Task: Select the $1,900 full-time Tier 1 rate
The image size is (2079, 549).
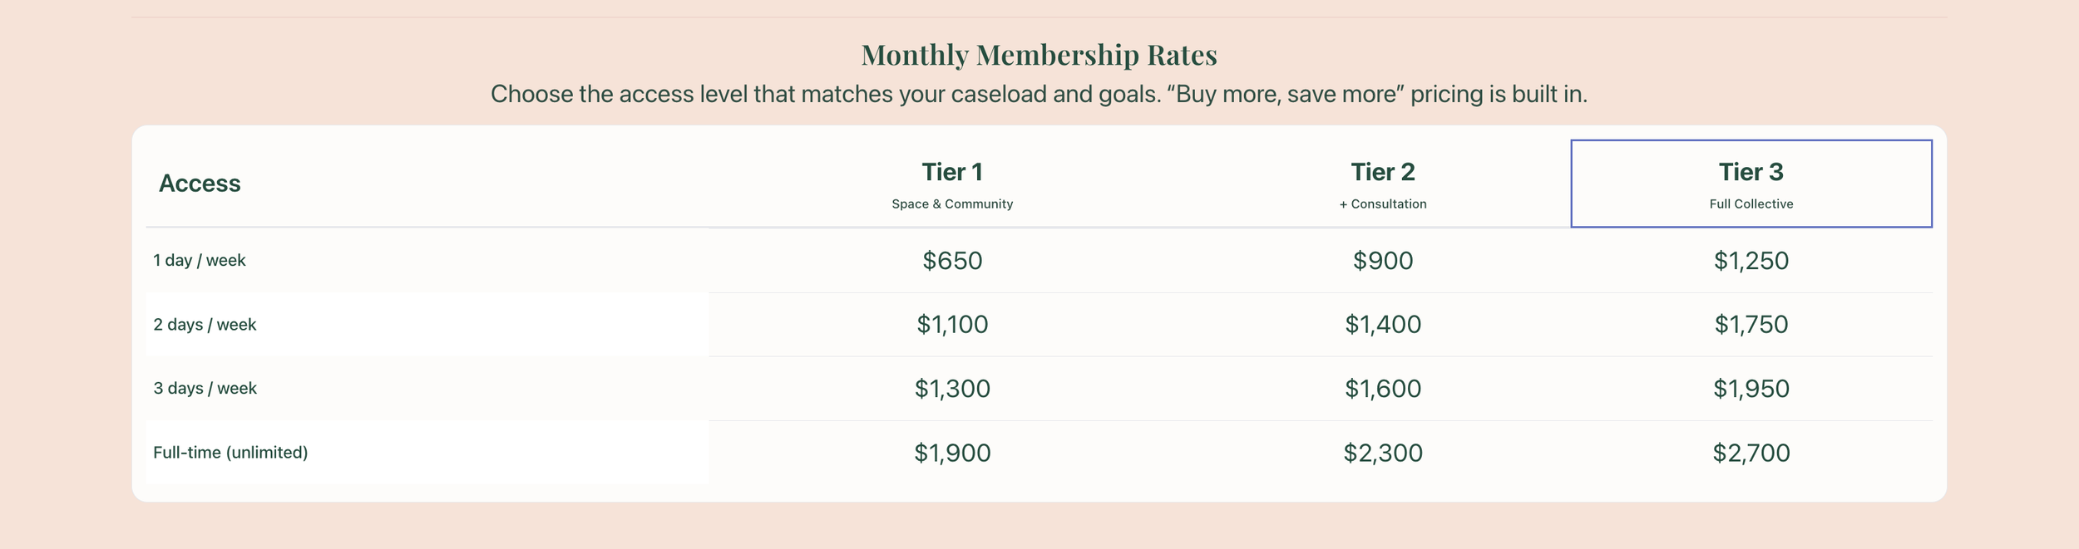Action: (x=952, y=452)
